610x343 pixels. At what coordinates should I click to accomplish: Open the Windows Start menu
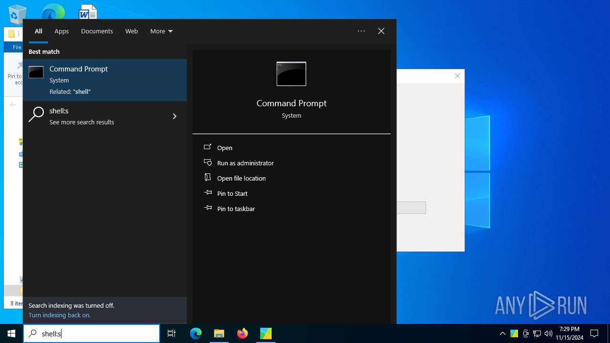click(11, 333)
